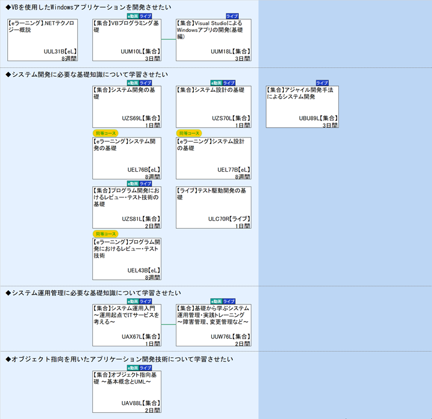Click e動画 badge above オブジェクト指向基礎 course
The height and width of the screenshot is (419, 432).
tap(132, 367)
